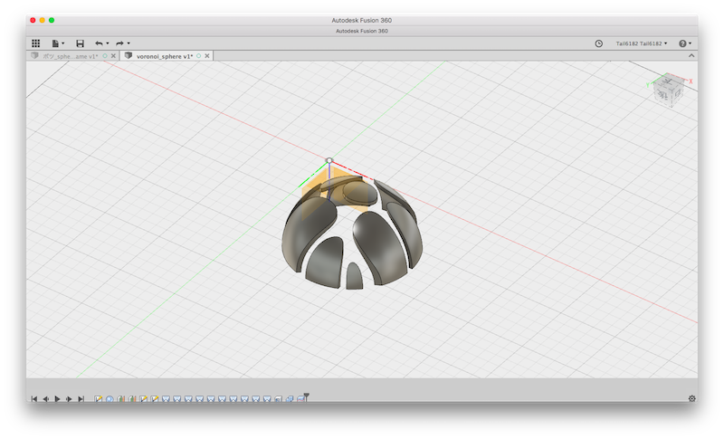The image size is (724, 439).
Task: Select the last blue funnel feature in timeline
Action: 267,399
